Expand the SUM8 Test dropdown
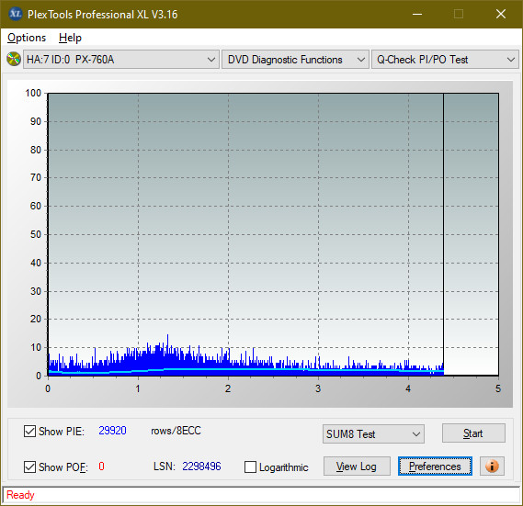The height and width of the screenshot is (506, 523). point(373,434)
